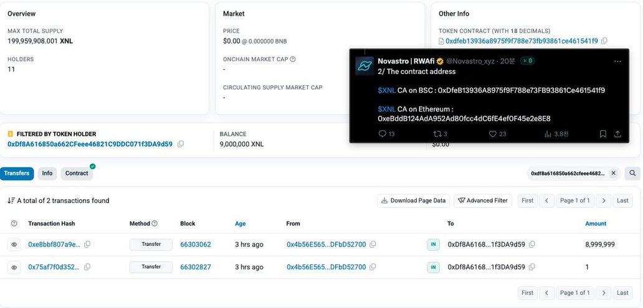Like the Novastro tweet
This screenshot has height=308, width=643.
tap(492, 134)
